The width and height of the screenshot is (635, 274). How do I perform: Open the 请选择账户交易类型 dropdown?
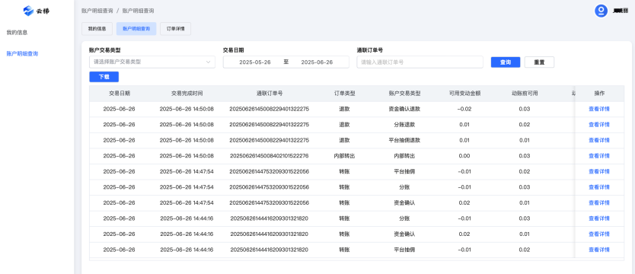(152, 62)
